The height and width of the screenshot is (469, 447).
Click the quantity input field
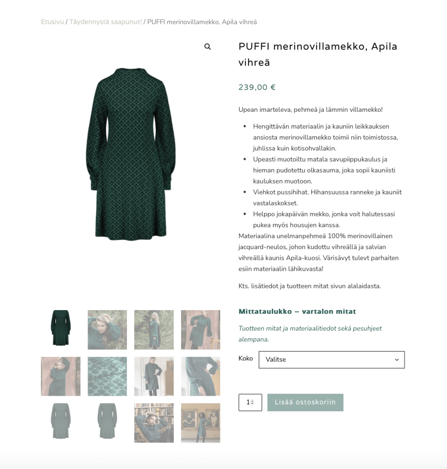pos(250,402)
